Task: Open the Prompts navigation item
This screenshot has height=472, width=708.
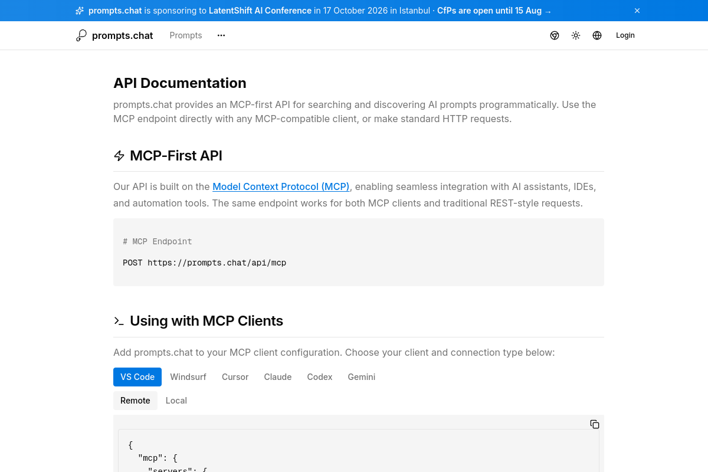Action: click(x=186, y=35)
